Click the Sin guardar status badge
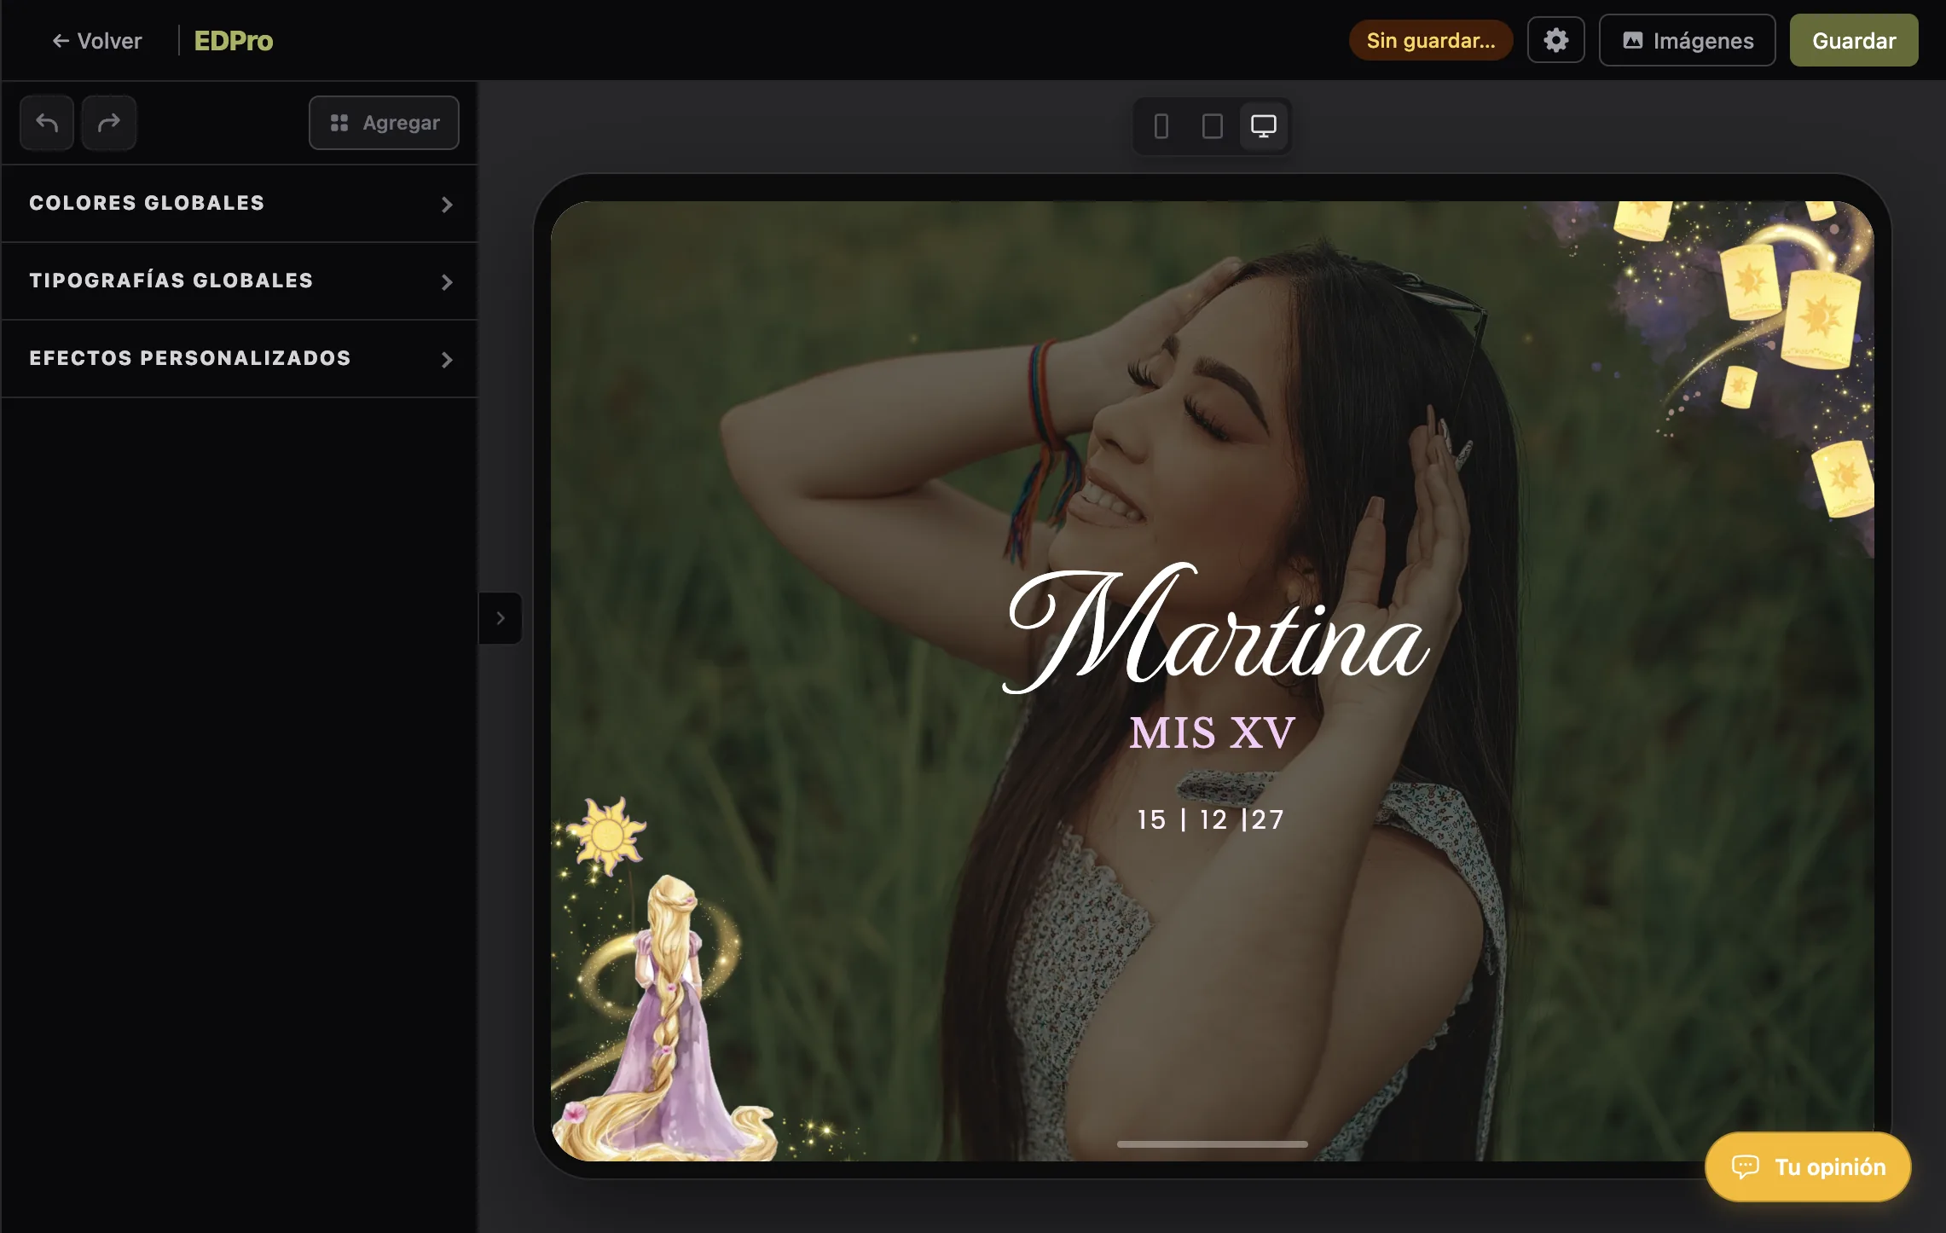 (1430, 40)
